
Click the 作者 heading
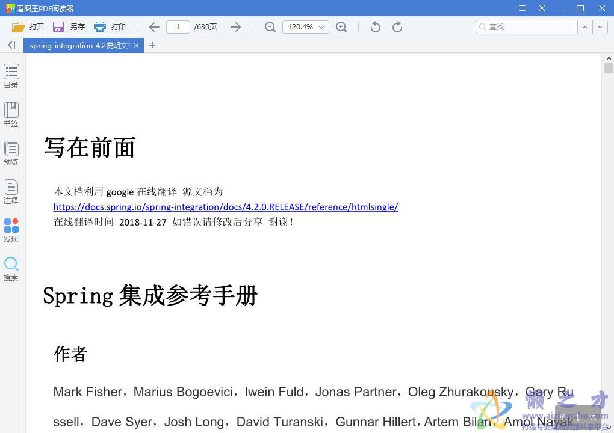(x=70, y=354)
